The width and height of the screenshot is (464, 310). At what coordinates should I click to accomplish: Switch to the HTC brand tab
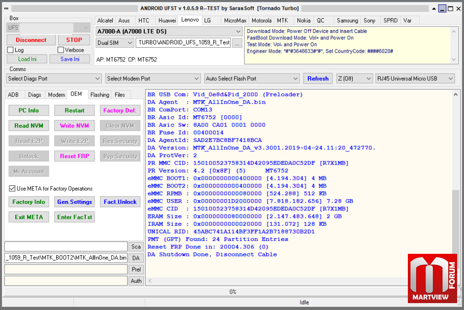[x=144, y=20]
